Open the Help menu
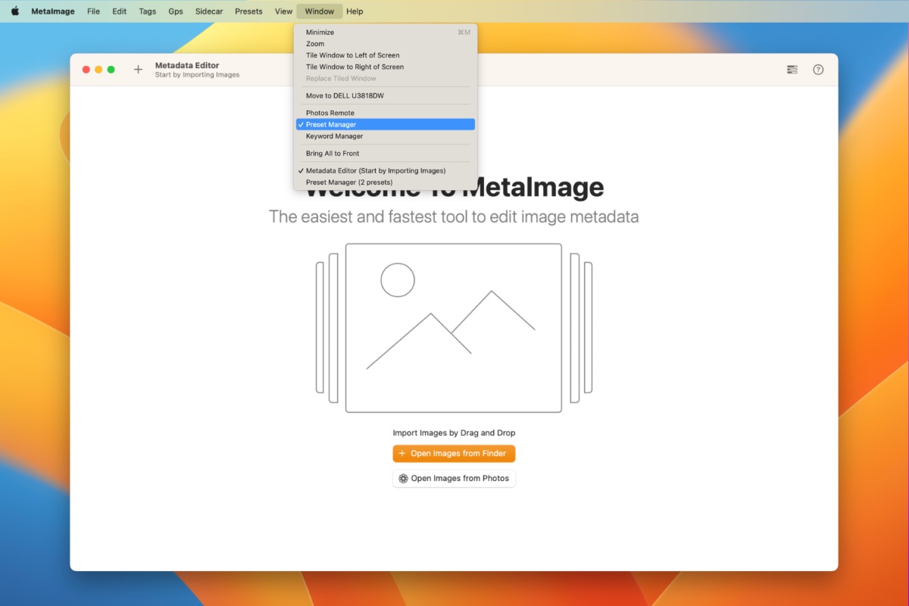 [355, 11]
